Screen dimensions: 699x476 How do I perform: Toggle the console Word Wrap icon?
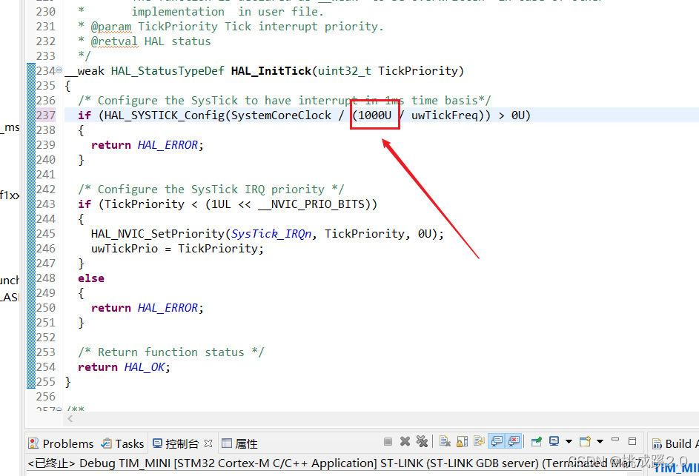(x=480, y=441)
